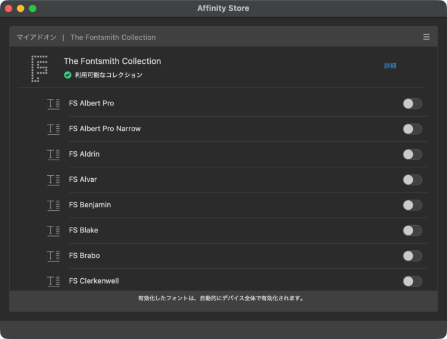Activate the FS Aldrin font switch
The image size is (447, 339).
coord(412,154)
